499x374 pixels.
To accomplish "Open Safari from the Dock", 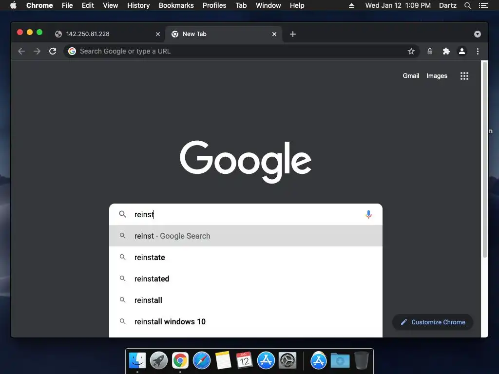I will [201, 361].
